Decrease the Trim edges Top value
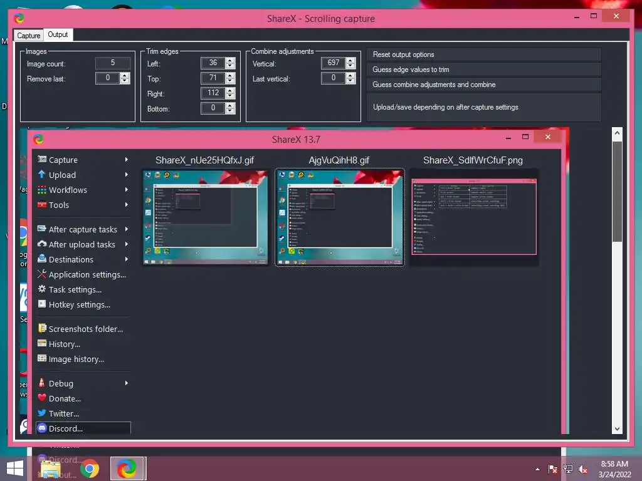 230,81
